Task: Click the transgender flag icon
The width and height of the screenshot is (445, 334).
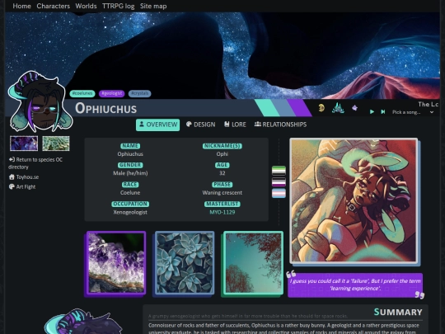Action: click(279, 193)
